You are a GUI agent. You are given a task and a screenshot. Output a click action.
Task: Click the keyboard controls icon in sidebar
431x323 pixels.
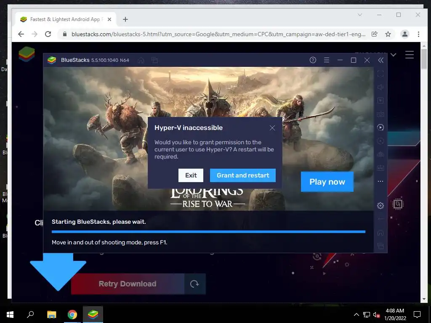coord(380,114)
